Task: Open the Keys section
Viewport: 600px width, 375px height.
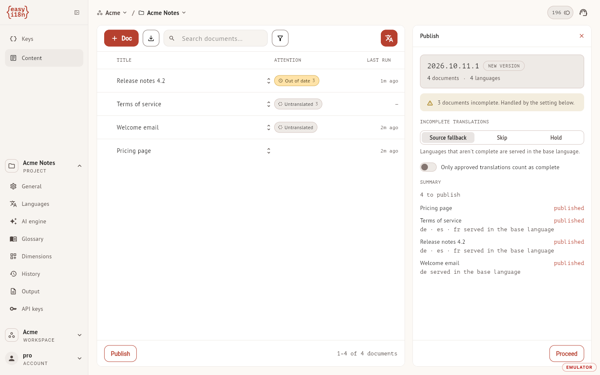Action: tap(44, 39)
